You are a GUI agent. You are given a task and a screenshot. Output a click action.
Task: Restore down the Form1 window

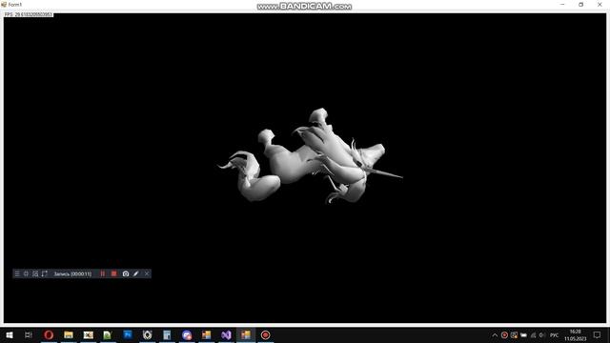pos(580,5)
